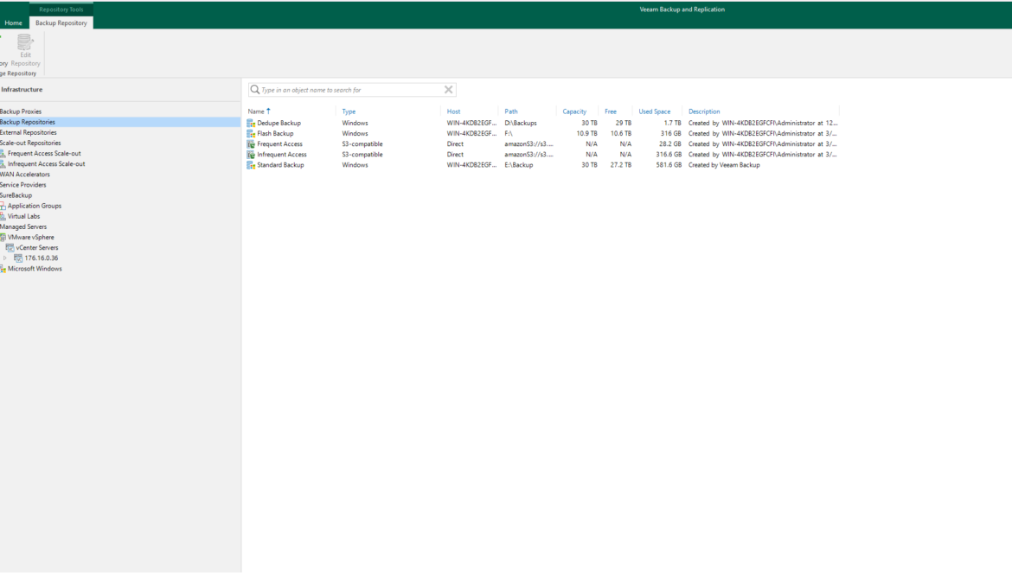The image size is (1012, 573).
Task: Sort by the Capacity column header
Action: [574, 111]
